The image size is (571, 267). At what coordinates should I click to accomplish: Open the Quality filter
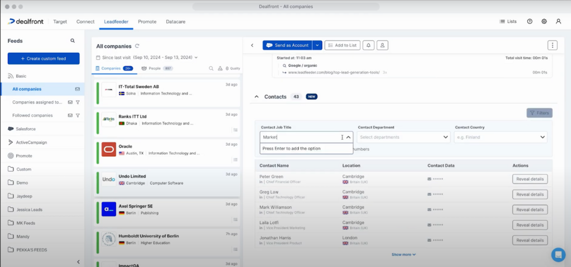point(233,68)
